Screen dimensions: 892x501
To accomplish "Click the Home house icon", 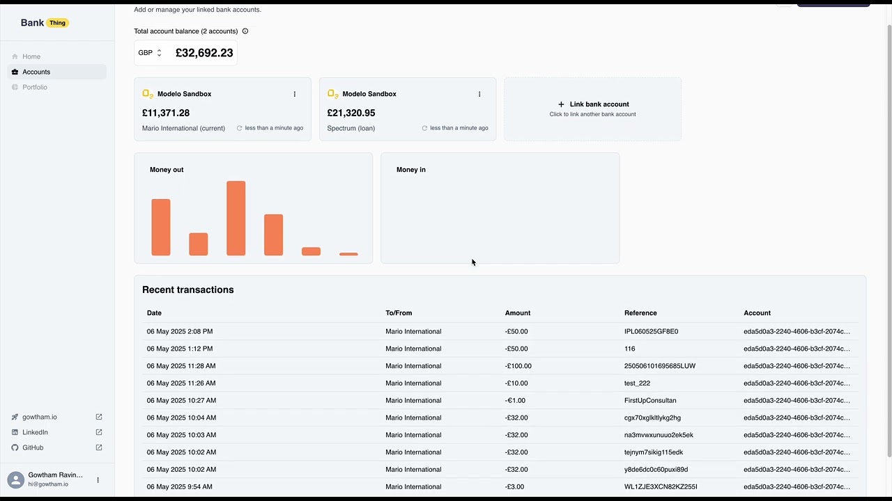I will [15, 56].
